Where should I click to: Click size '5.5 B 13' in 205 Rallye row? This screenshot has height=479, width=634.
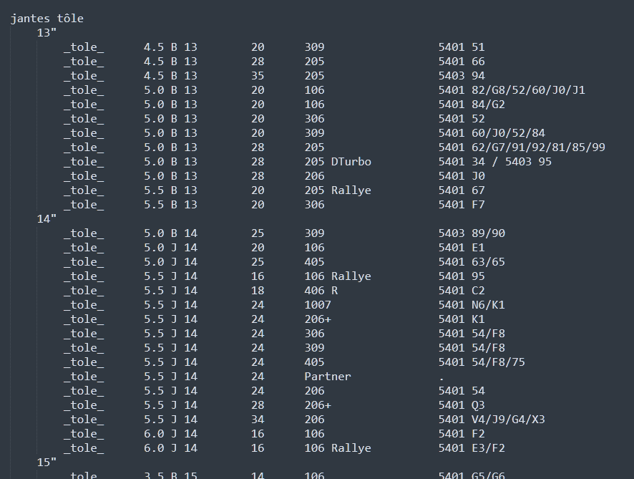[170, 190]
